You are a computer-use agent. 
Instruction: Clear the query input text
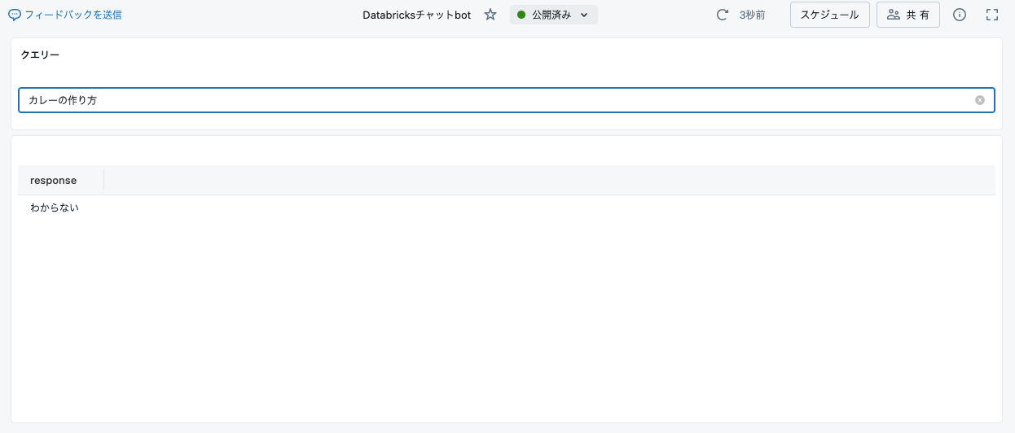(x=980, y=100)
